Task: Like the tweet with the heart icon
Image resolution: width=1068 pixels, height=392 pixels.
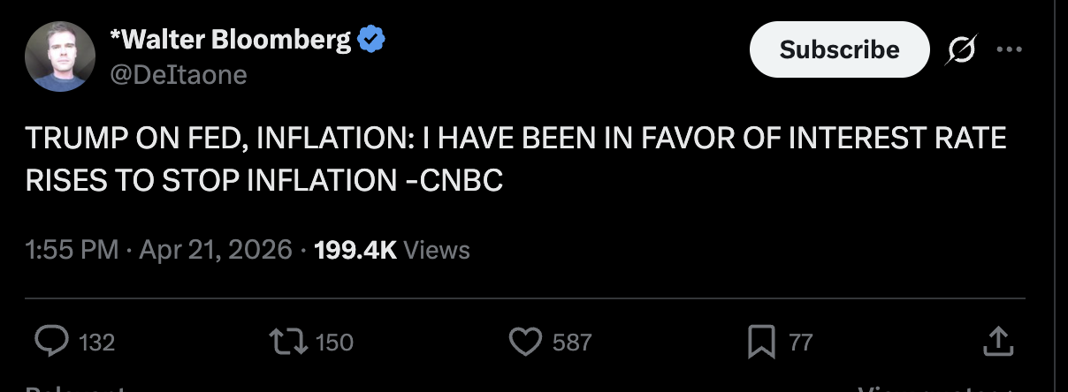Action: pyautogui.click(x=525, y=342)
